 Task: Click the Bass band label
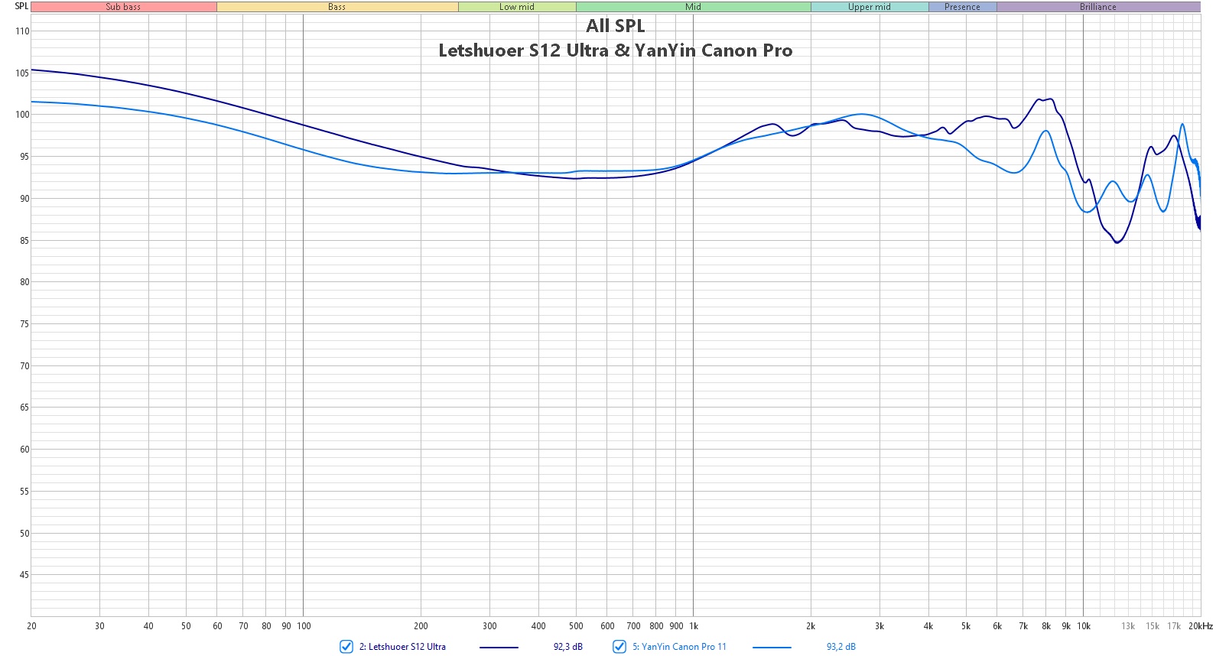click(x=337, y=7)
